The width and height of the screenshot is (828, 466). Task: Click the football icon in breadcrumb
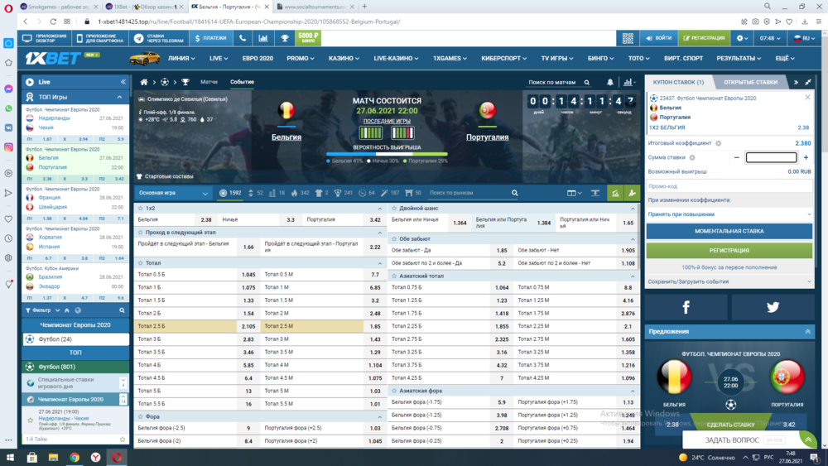165,82
